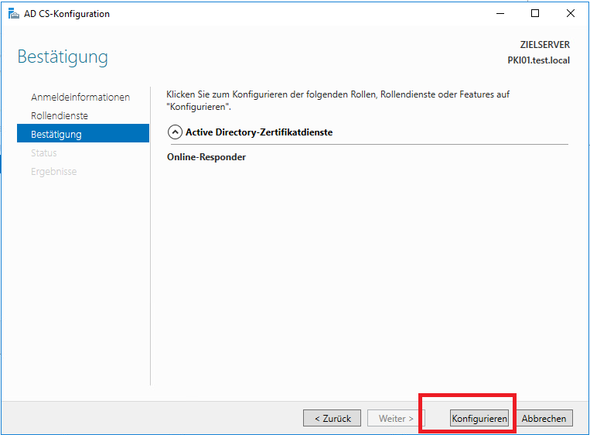Image resolution: width=590 pixels, height=435 pixels.
Task: Click the Active Directory-Zertifikatdienste section heading
Action: pyautogui.click(x=258, y=132)
